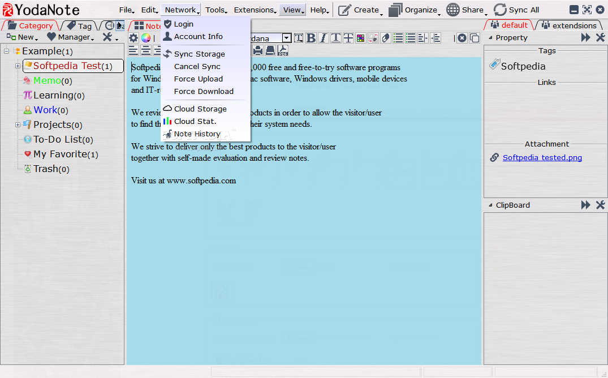Apply strikethrough text formatting

348,38
